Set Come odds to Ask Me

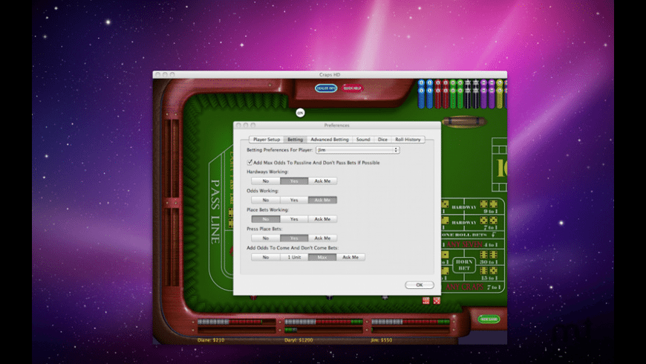pyautogui.click(x=350, y=257)
